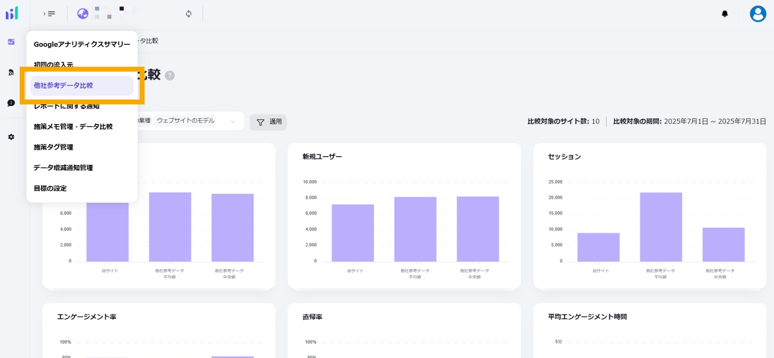The width and height of the screenshot is (774, 358).
Task: Click the search report sidebar icon
Action: (11, 72)
